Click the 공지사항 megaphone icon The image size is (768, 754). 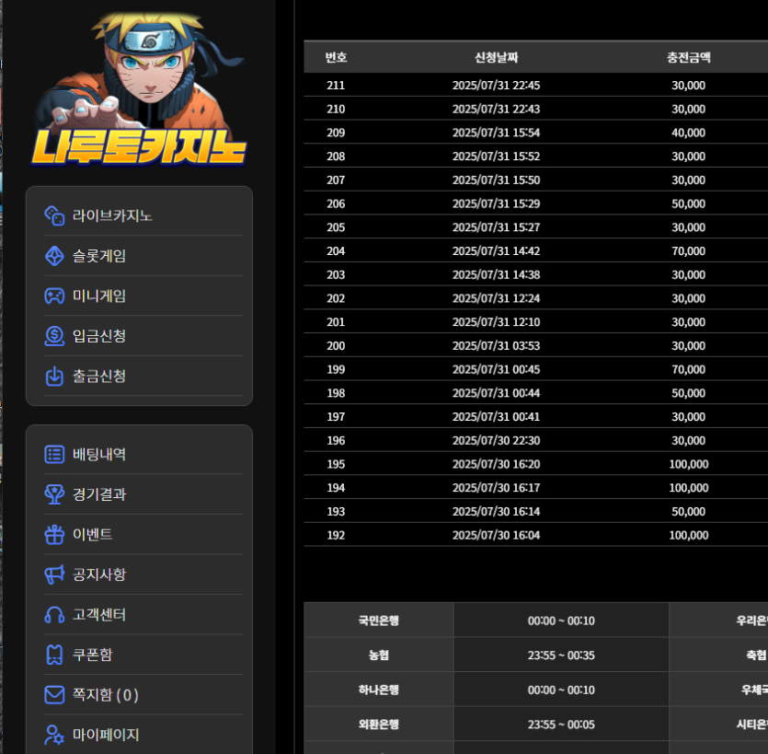[x=54, y=574]
